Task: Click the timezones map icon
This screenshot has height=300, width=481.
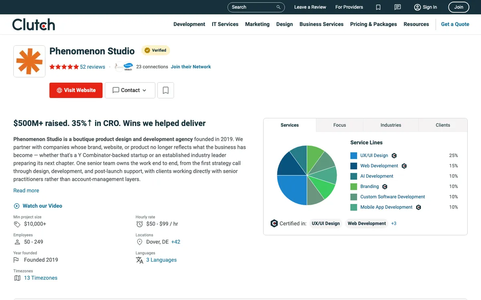Action: pos(17,278)
